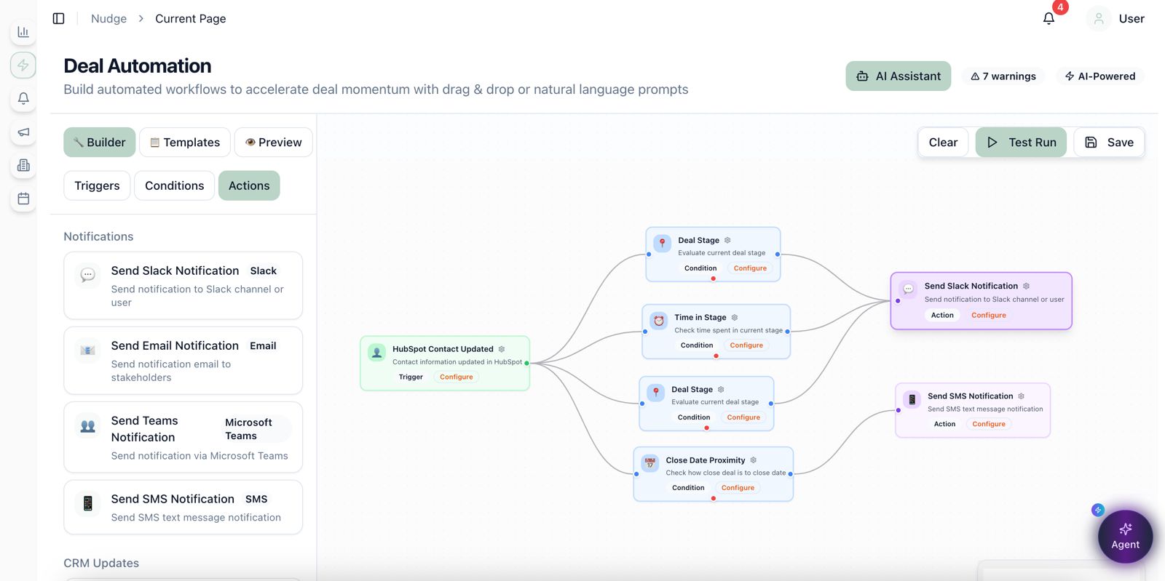This screenshot has height=581, width=1165.
Task: Open the AI Assistant
Action: (x=898, y=76)
